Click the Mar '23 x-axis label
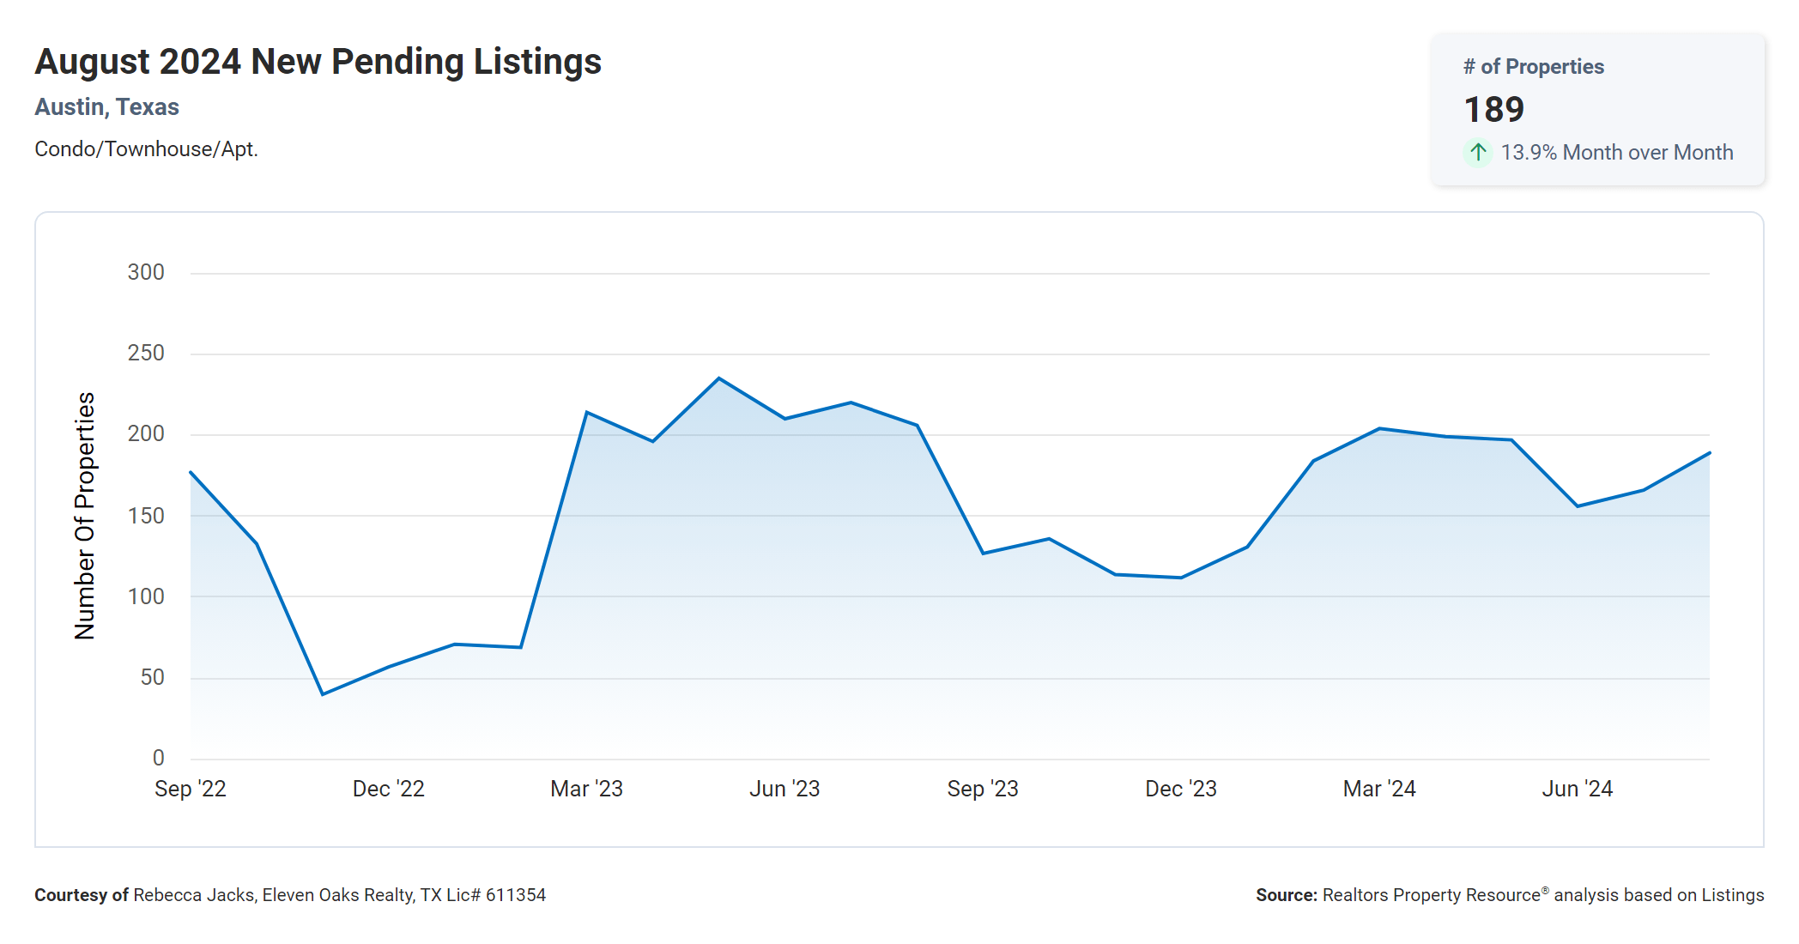The image size is (1799, 944). click(x=586, y=789)
